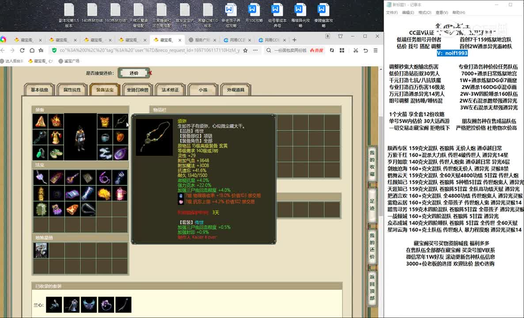Select the yellow robe equipment icon
This screenshot has height=318, width=524.
pos(56,137)
